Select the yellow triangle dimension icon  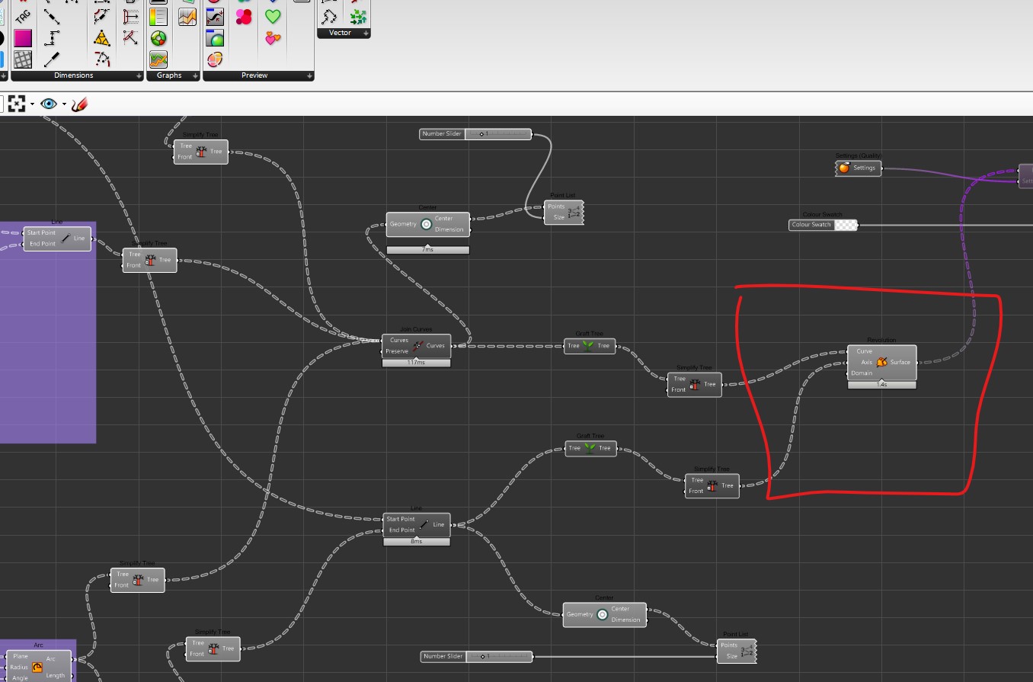(x=101, y=38)
